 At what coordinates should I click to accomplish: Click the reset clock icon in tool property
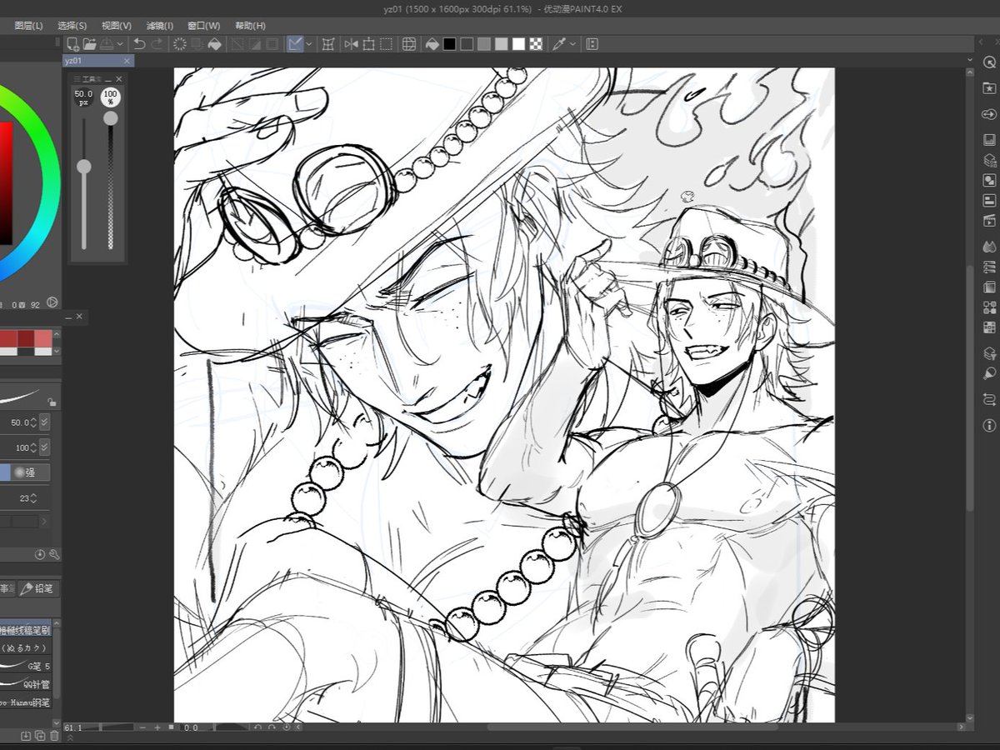pyautogui.click(x=40, y=554)
